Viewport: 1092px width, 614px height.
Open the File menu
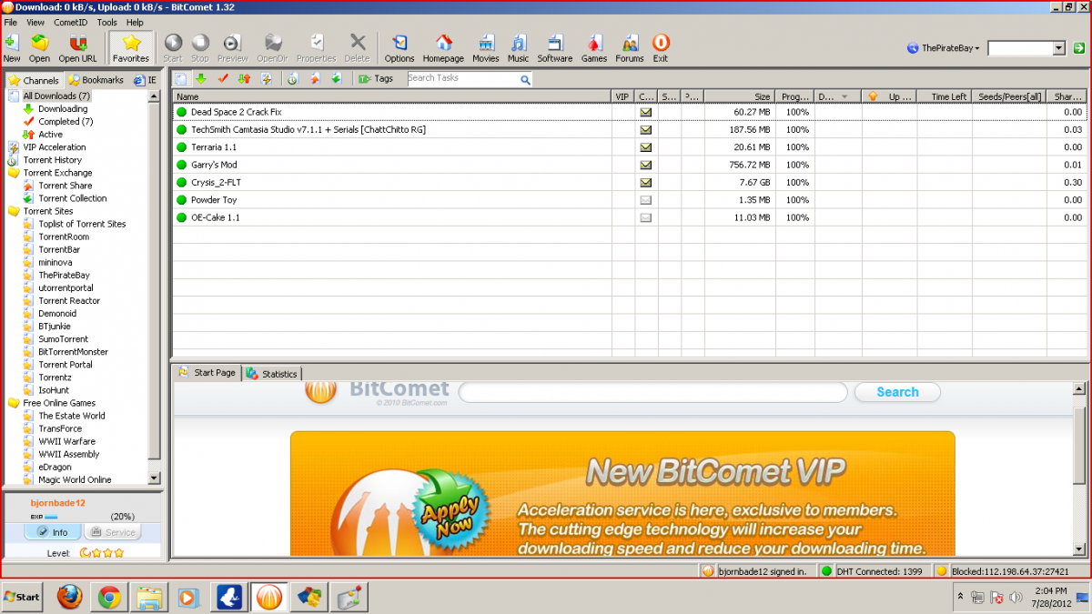pyautogui.click(x=11, y=22)
